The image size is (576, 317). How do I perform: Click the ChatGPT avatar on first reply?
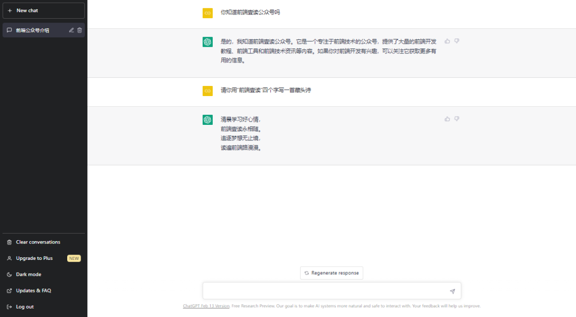pyautogui.click(x=207, y=42)
